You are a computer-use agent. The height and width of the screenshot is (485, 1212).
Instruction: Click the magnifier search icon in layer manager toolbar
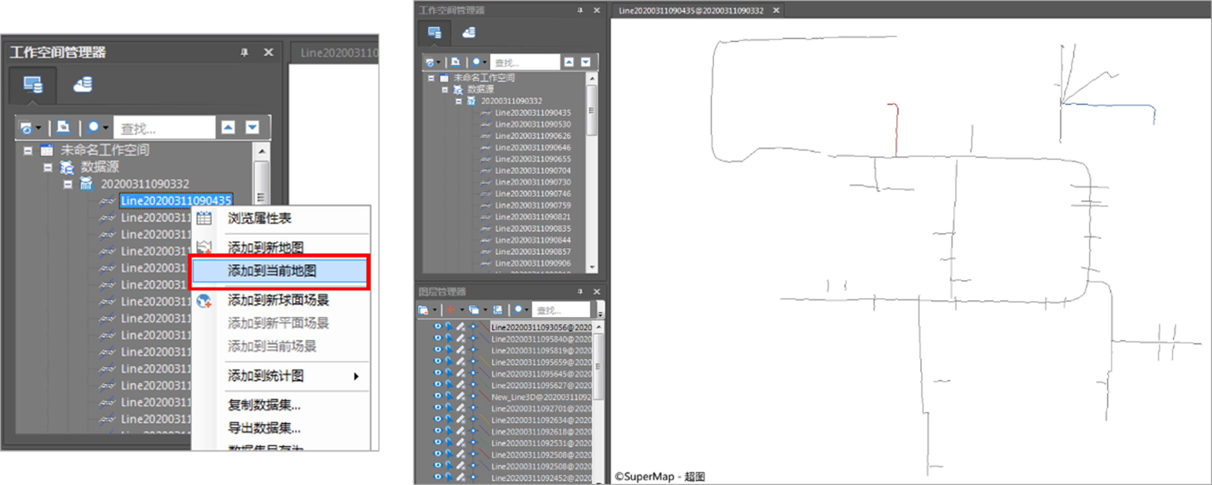click(x=518, y=310)
